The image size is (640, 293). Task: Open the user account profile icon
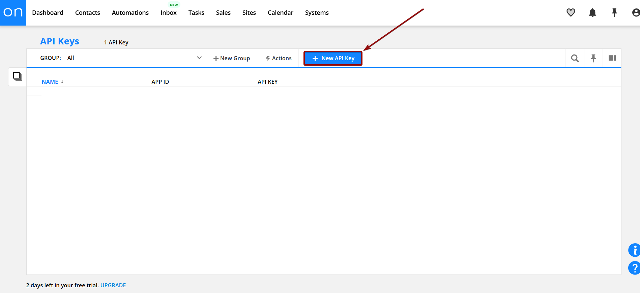coord(636,12)
